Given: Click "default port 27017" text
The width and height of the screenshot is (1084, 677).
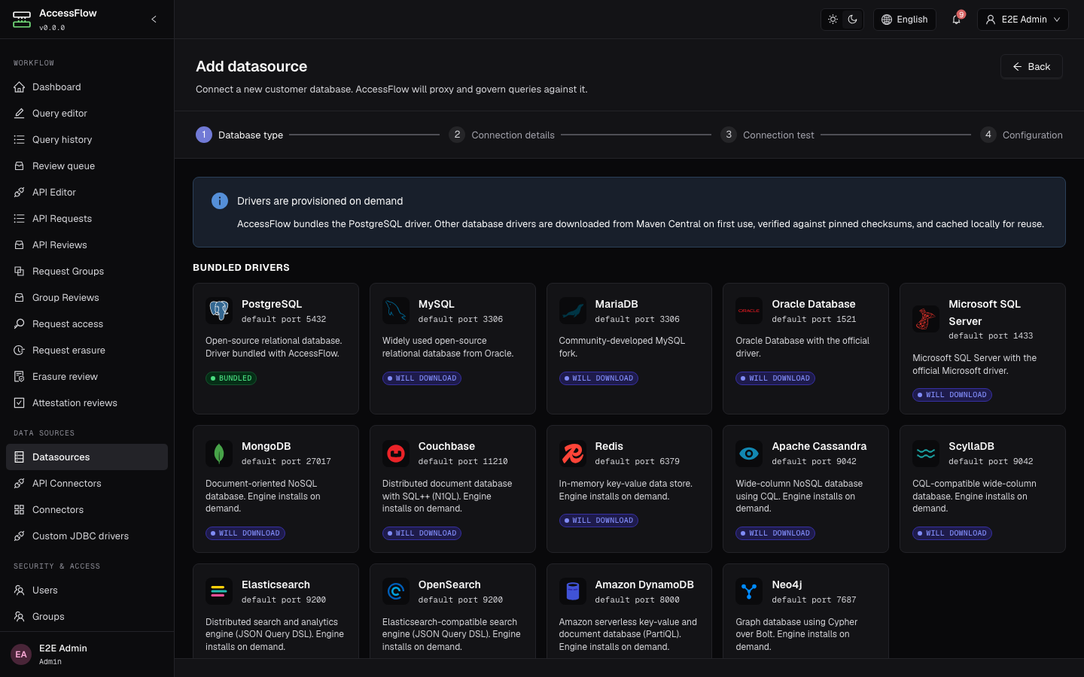Looking at the screenshot, I should 286,462.
